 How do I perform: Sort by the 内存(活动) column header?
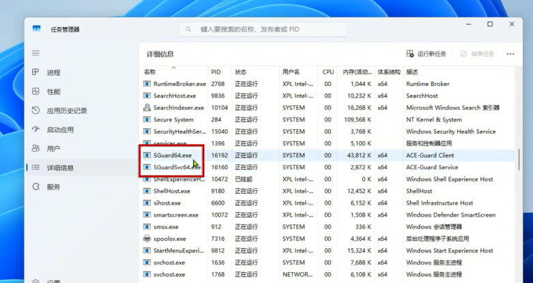click(x=356, y=72)
